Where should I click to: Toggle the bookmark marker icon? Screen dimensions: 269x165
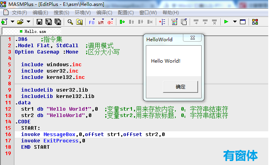[122, 22]
